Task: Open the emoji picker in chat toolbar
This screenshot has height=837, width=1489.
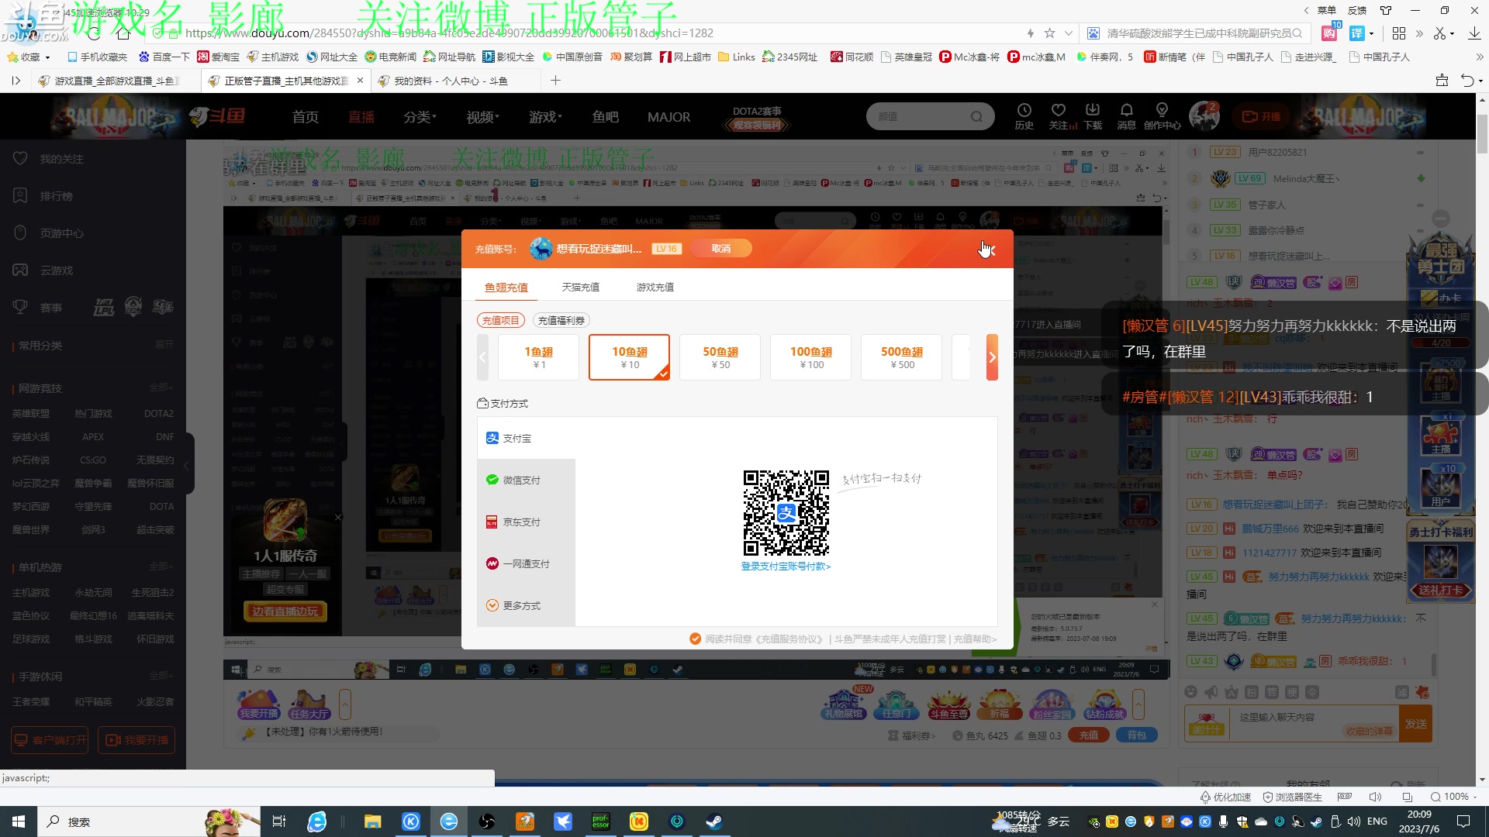Action: point(1191,692)
